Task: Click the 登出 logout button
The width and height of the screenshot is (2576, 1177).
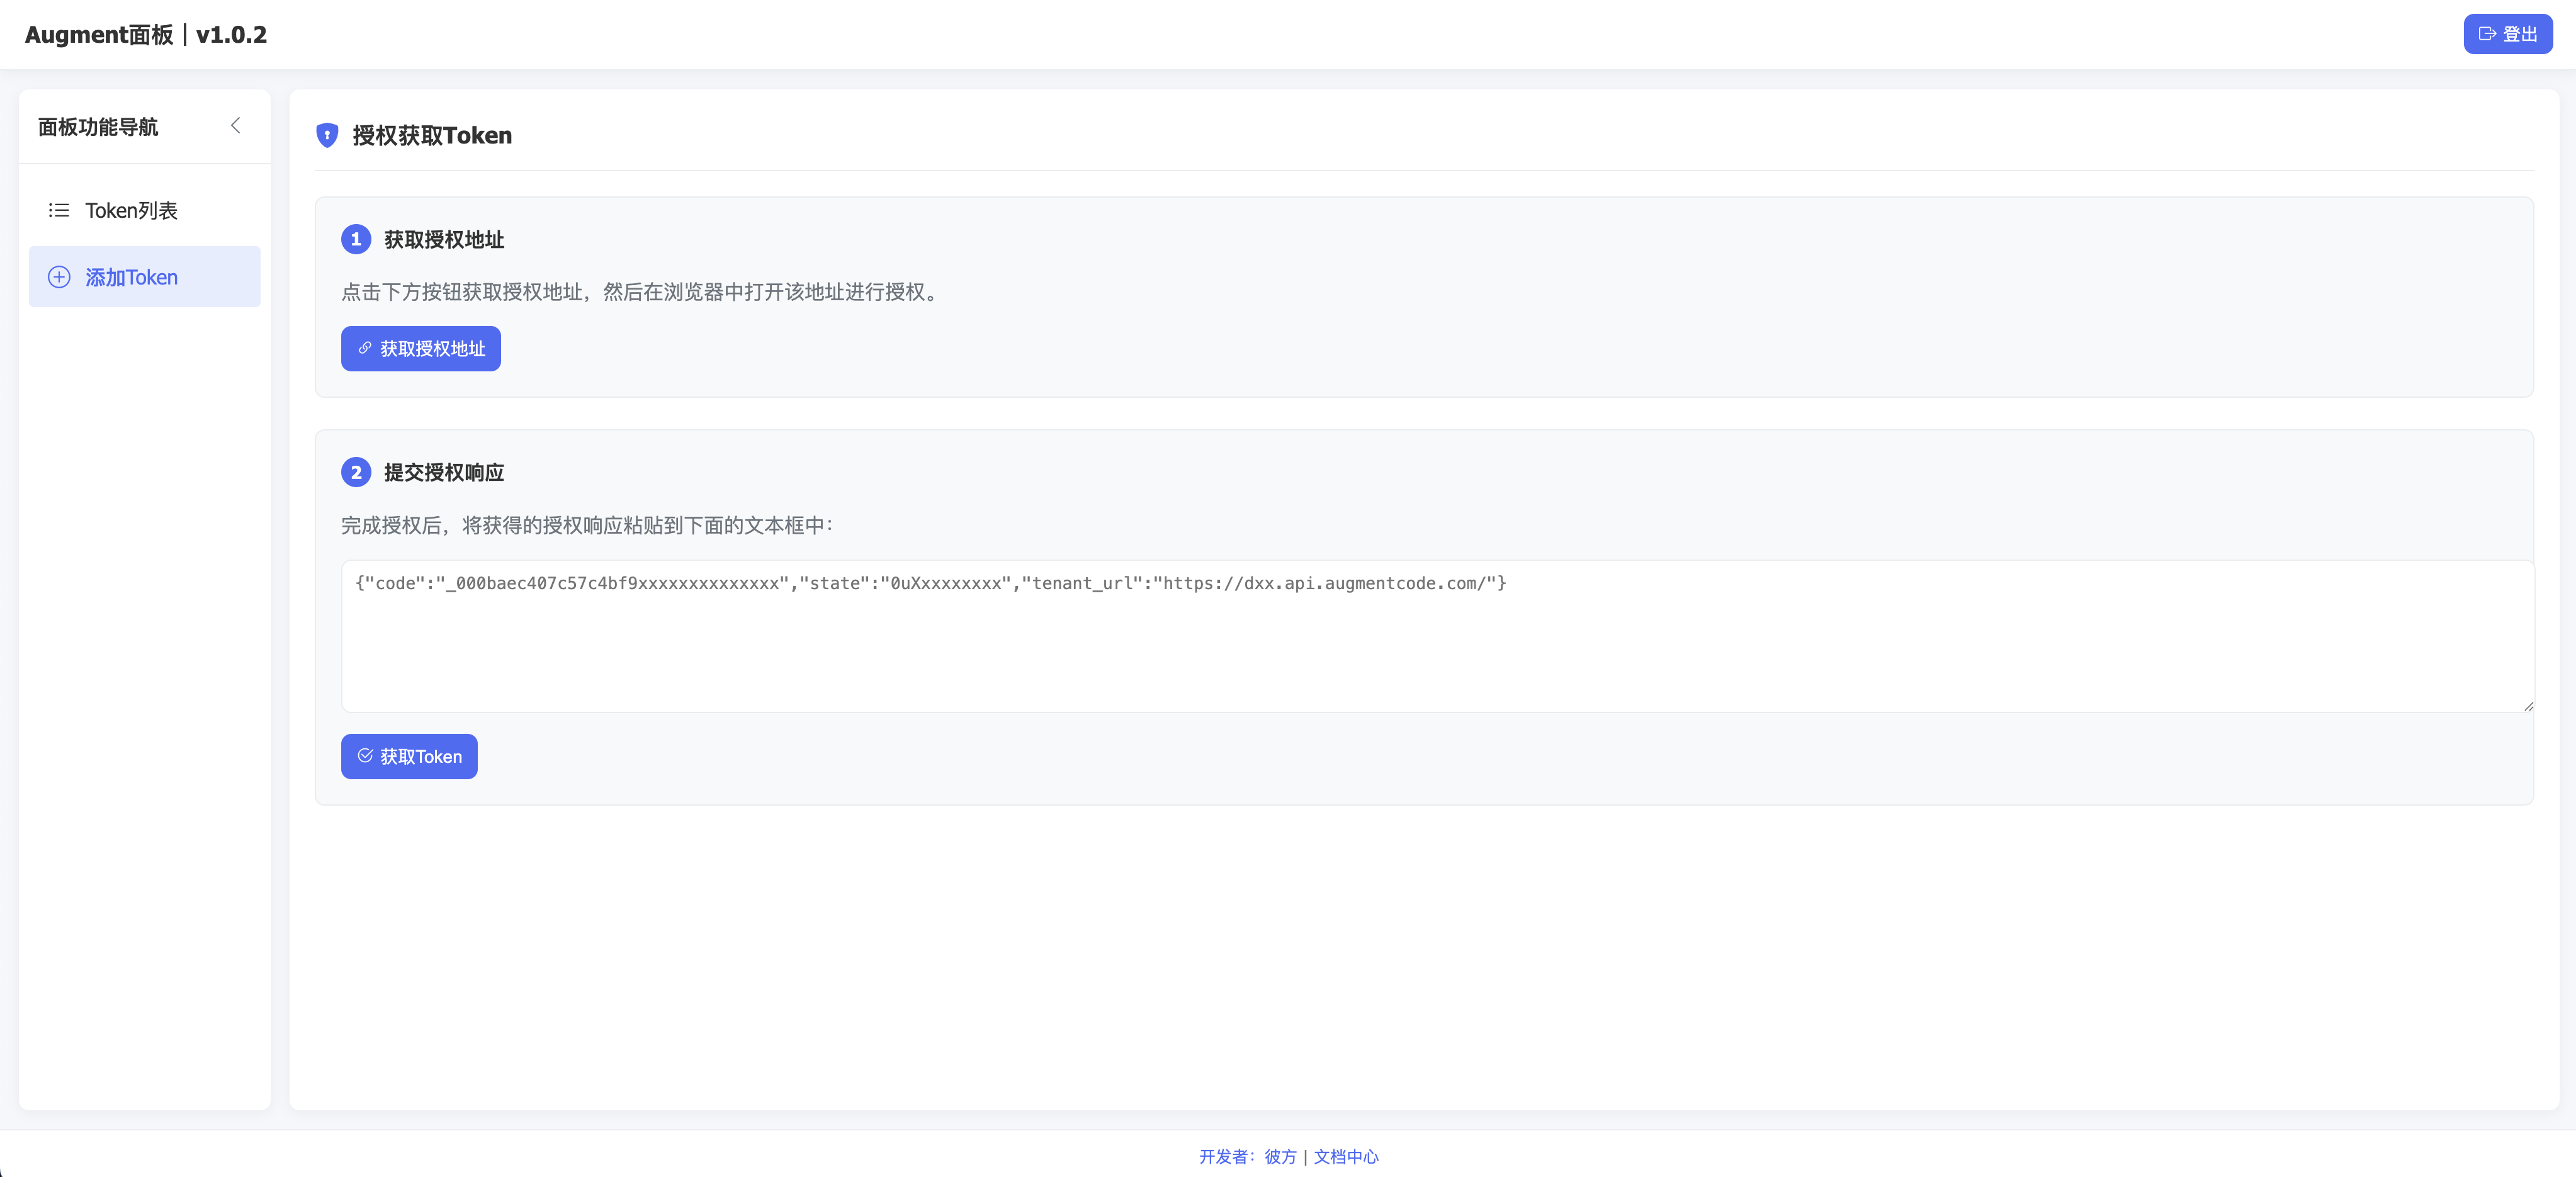Action: click(2507, 34)
